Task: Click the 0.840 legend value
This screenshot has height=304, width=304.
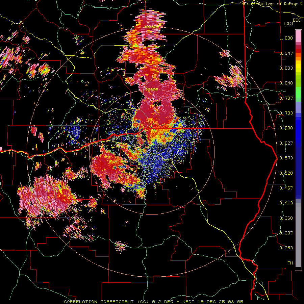Action: 286,83
